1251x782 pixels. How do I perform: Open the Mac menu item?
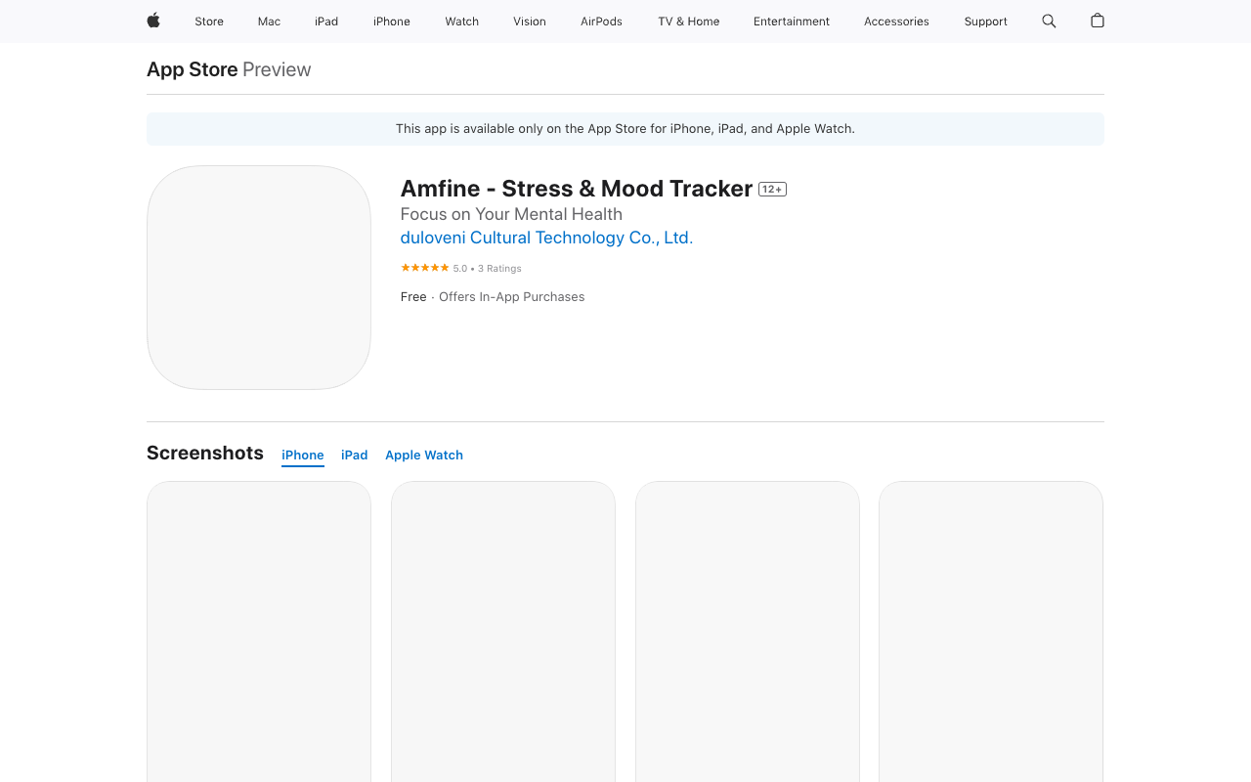pos(269,22)
